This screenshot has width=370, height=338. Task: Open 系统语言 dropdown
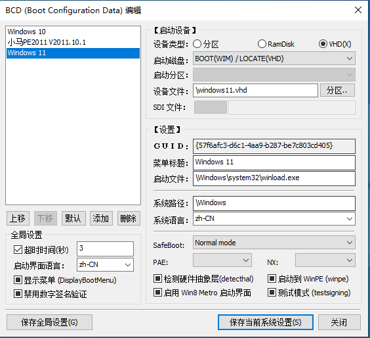coord(274,219)
